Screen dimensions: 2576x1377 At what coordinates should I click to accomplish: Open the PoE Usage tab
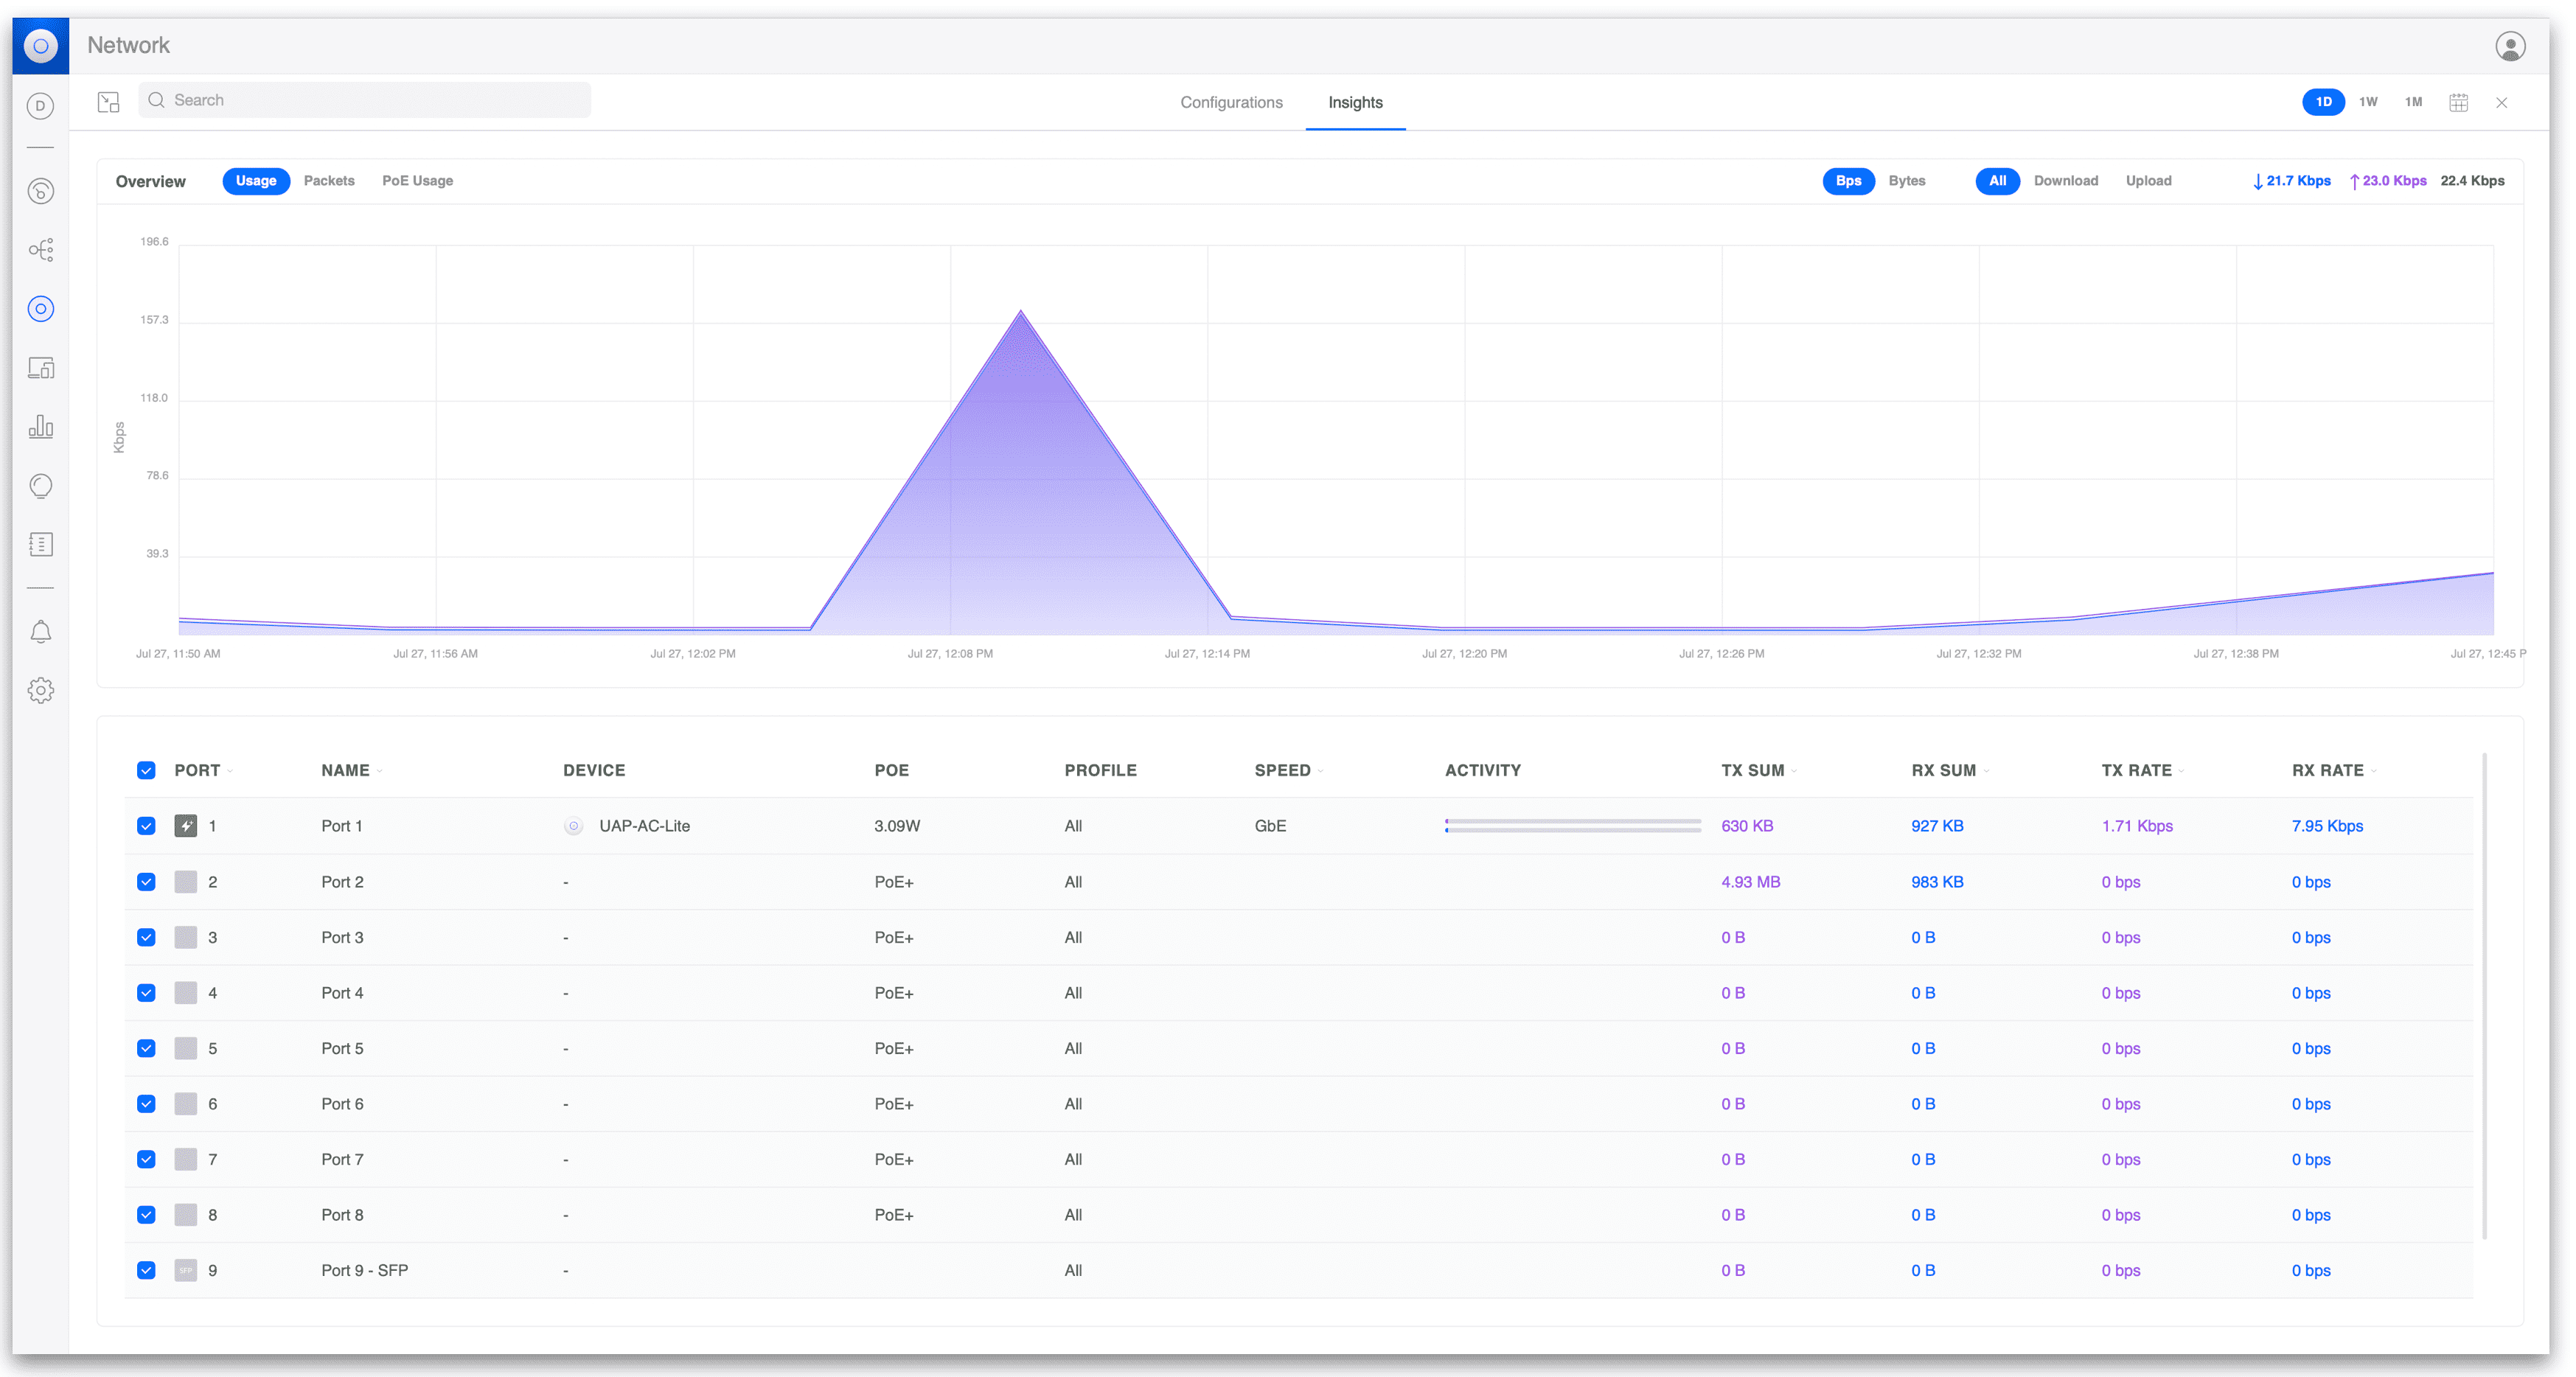pyautogui.click(x=418, y=181)
